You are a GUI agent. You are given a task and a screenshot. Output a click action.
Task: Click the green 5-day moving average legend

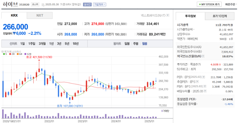tap(5, 54)
